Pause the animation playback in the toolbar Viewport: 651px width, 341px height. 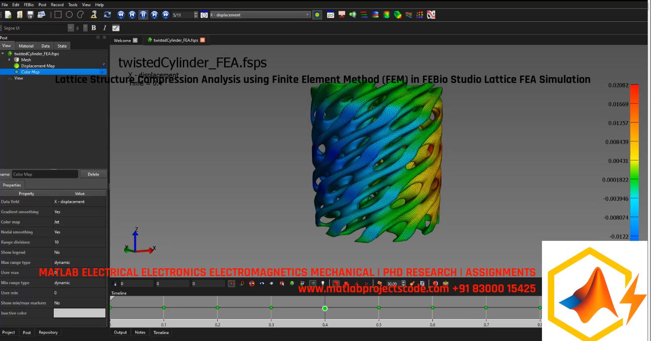143,14
